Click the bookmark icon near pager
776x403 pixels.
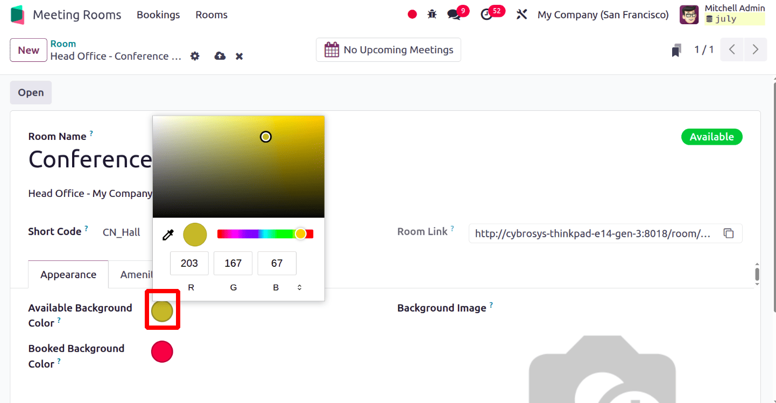tap(677, 51)
